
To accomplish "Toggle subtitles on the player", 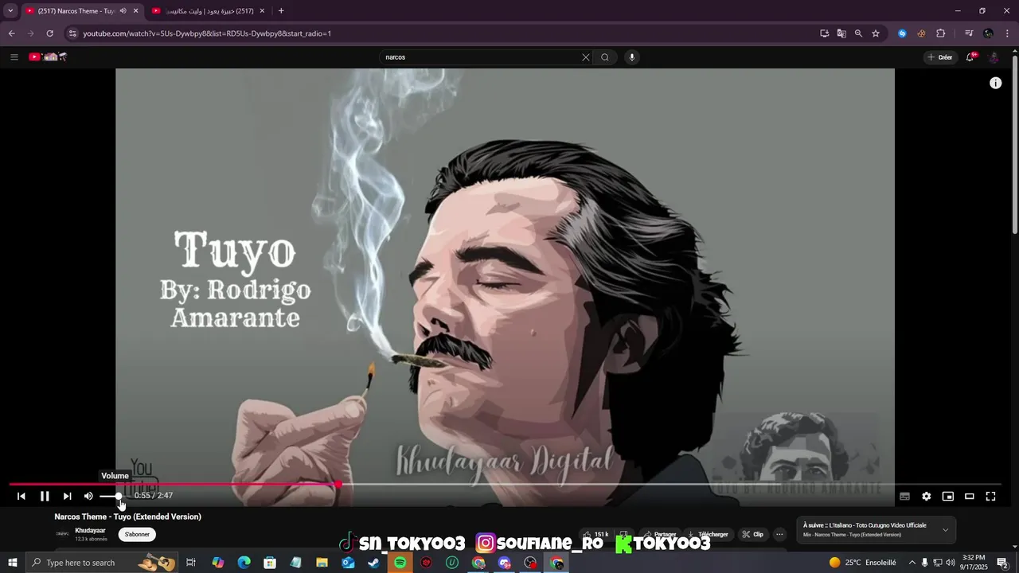I will pos(904,496).
